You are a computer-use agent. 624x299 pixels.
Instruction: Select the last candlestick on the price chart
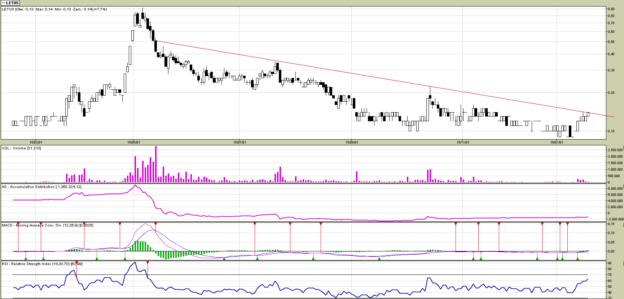(x=588, y=114)
